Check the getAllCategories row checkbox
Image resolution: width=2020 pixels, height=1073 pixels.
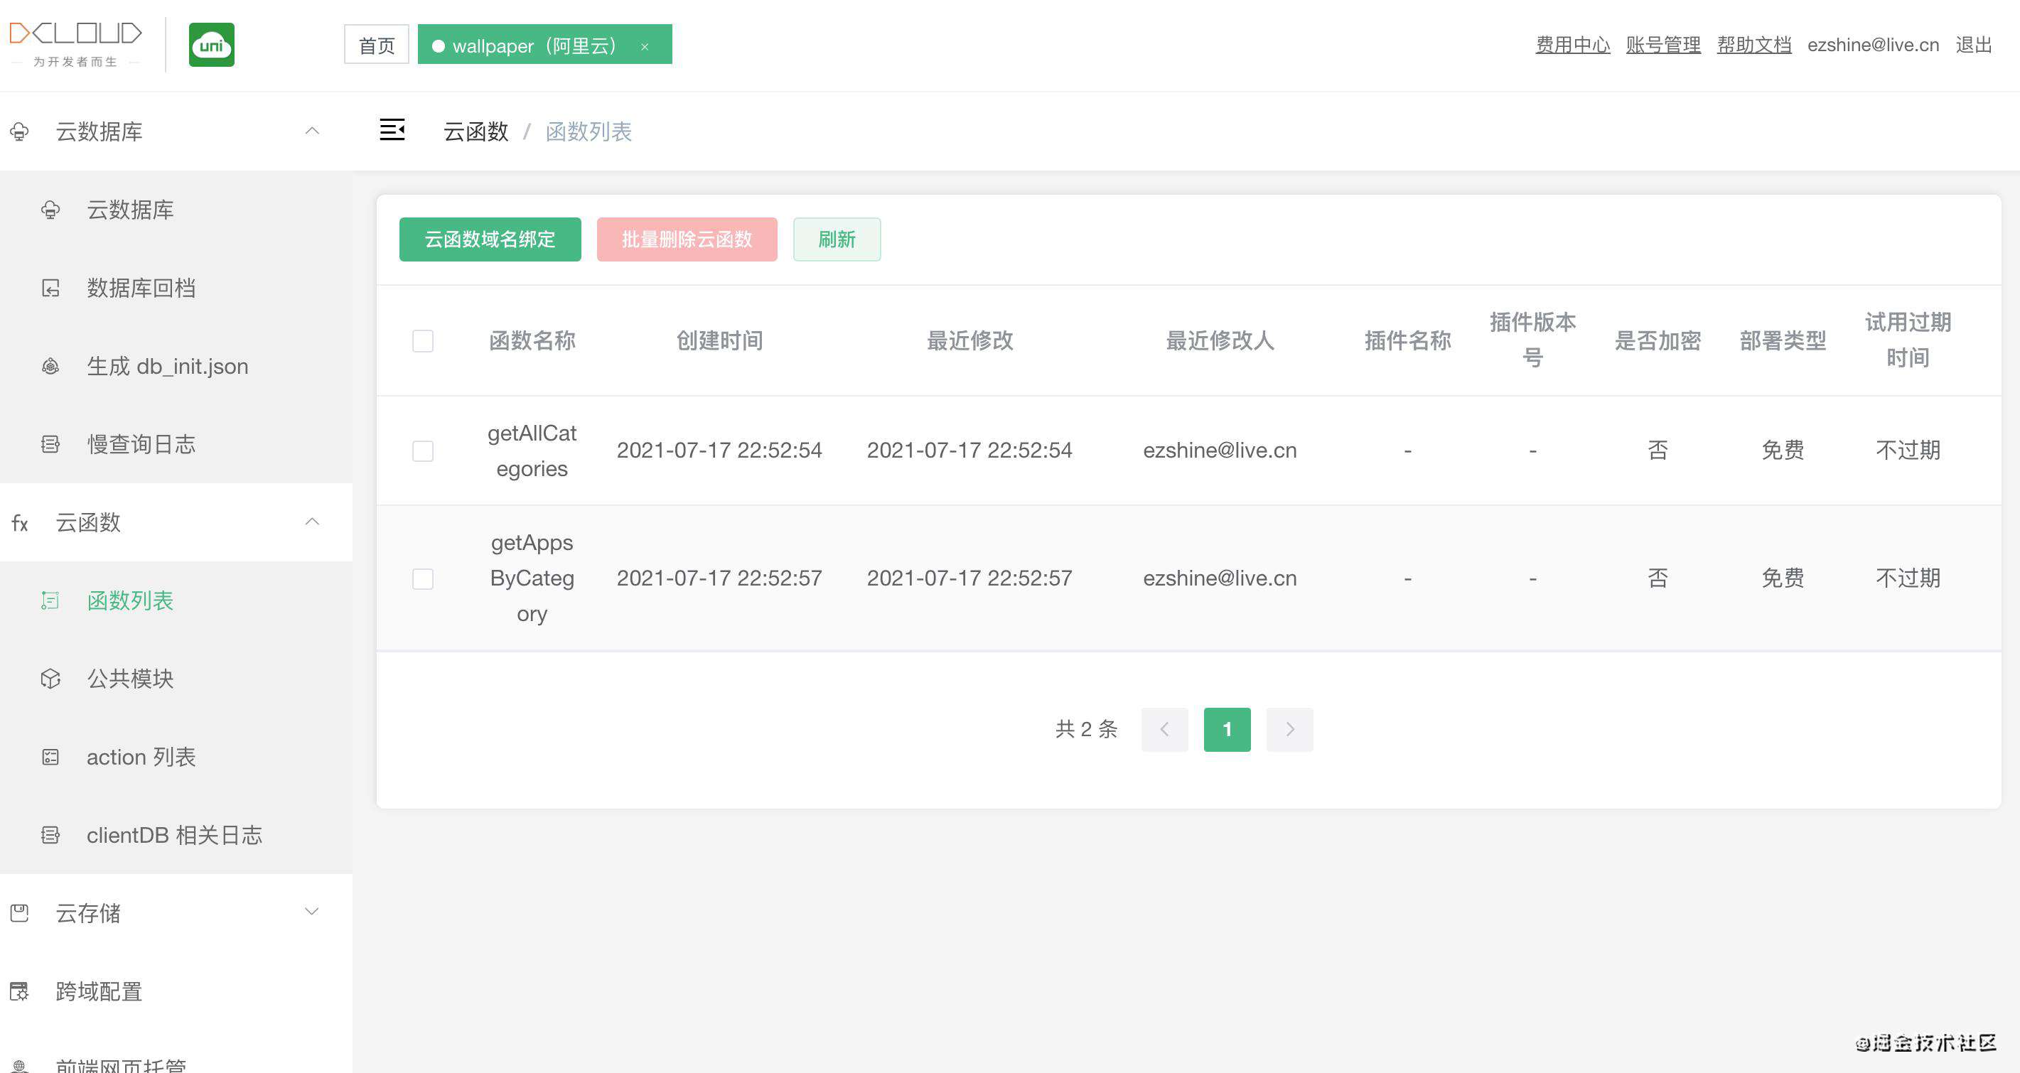coord(423,451)
